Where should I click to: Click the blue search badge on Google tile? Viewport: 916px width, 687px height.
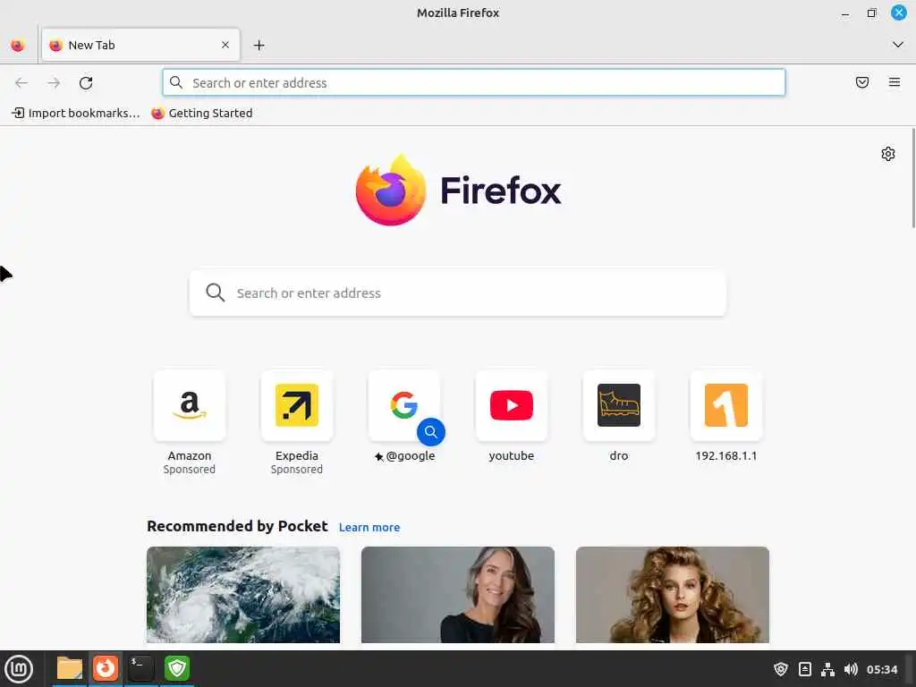(431, 432)
